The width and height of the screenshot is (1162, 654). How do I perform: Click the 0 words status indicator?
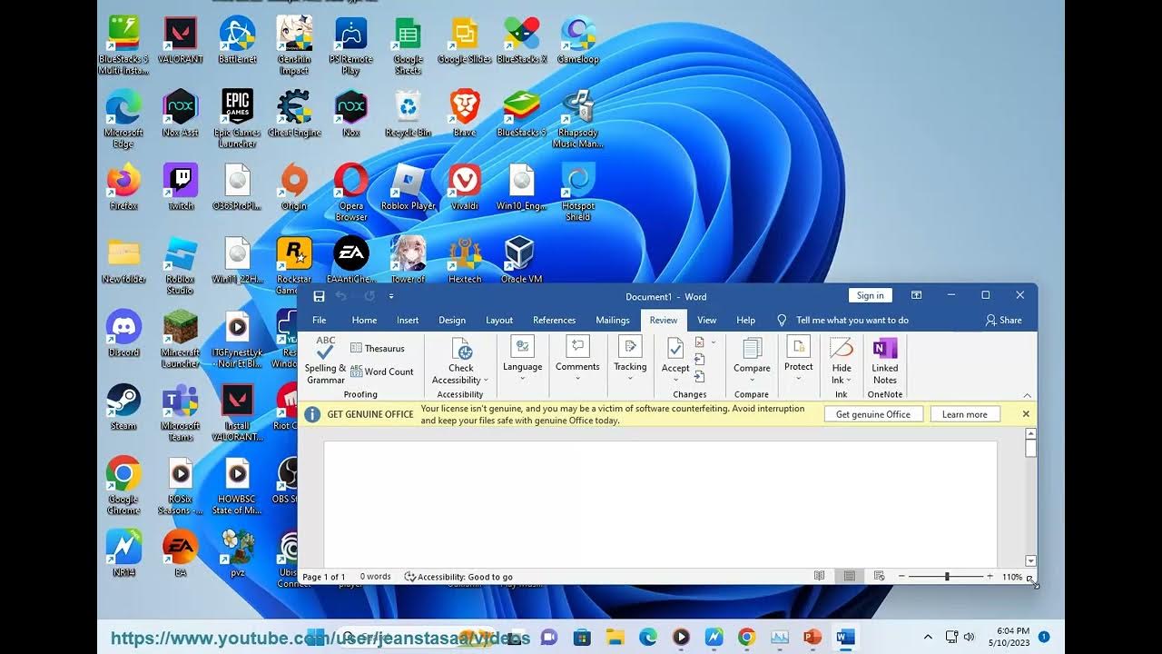point(375,577)
